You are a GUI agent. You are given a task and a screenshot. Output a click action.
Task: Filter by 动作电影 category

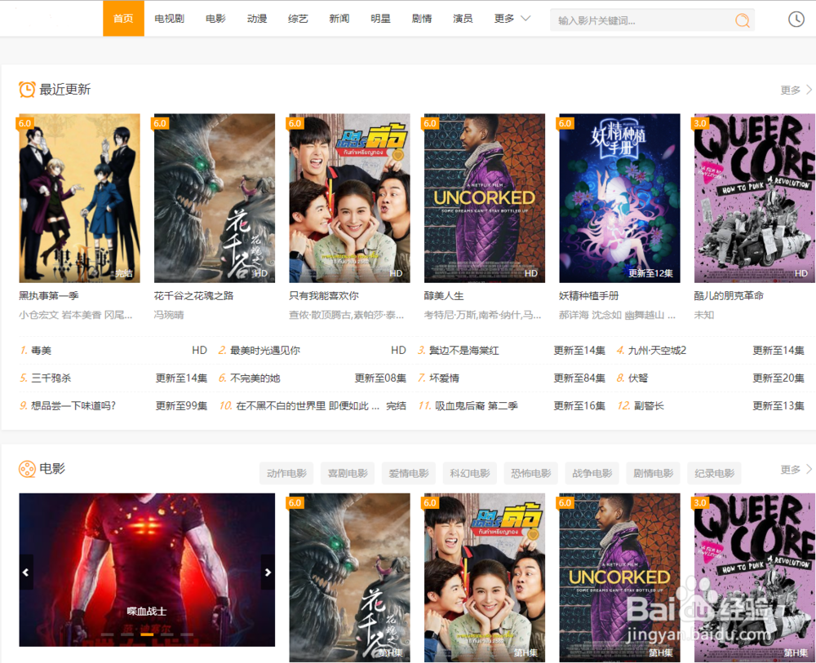point(286,473)
